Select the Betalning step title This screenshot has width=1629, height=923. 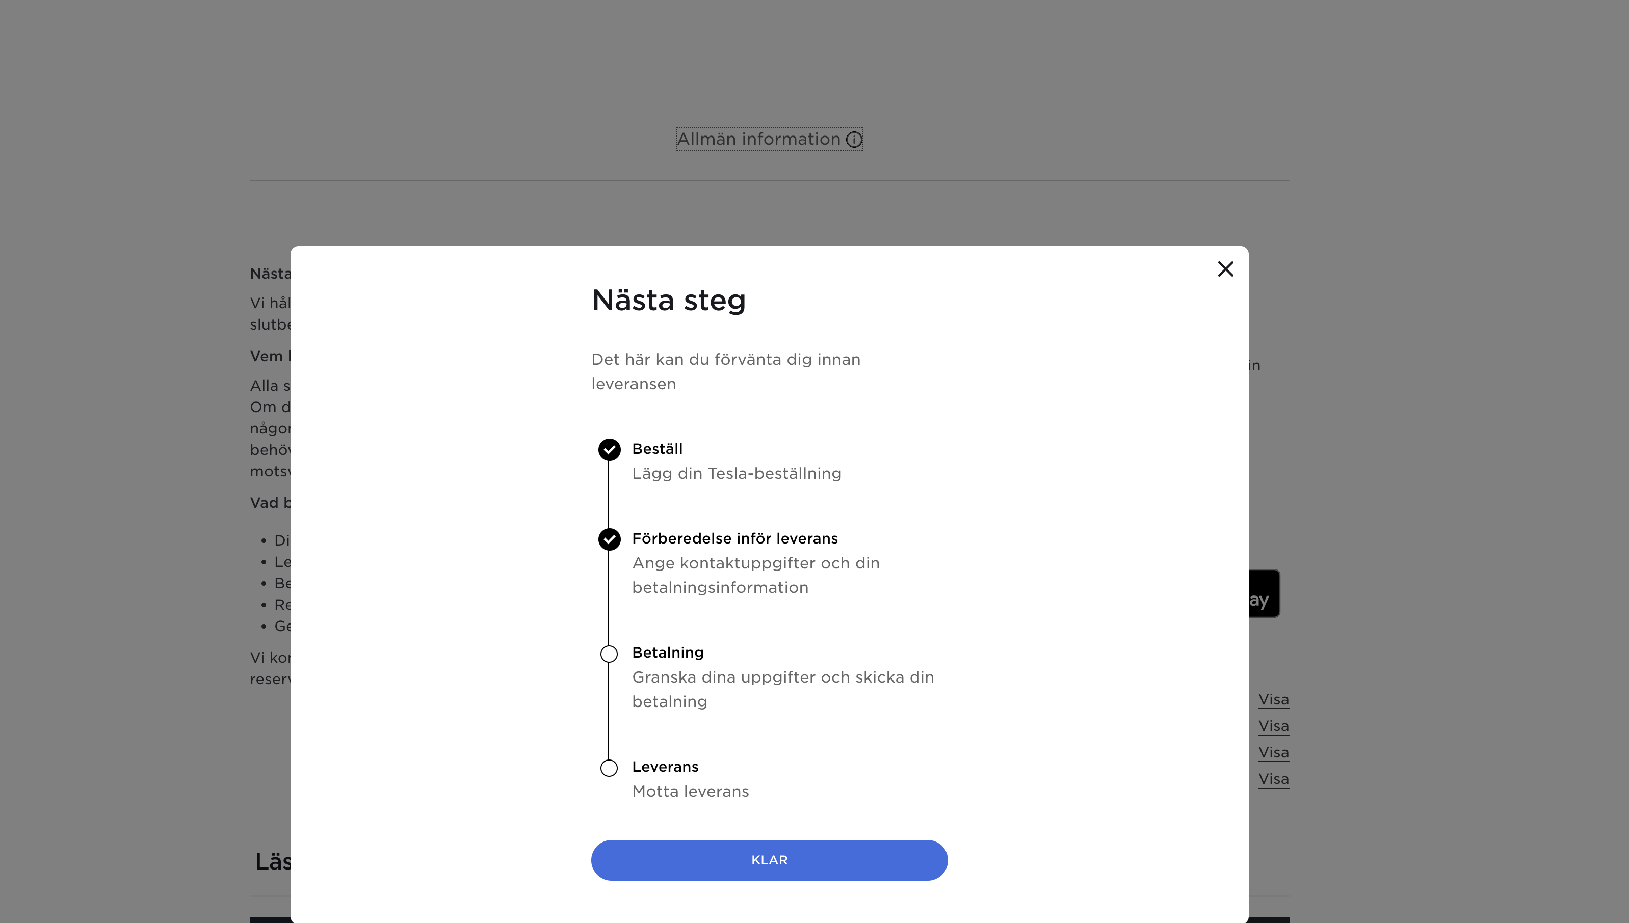pyautogui.click(x=668, y=653)
